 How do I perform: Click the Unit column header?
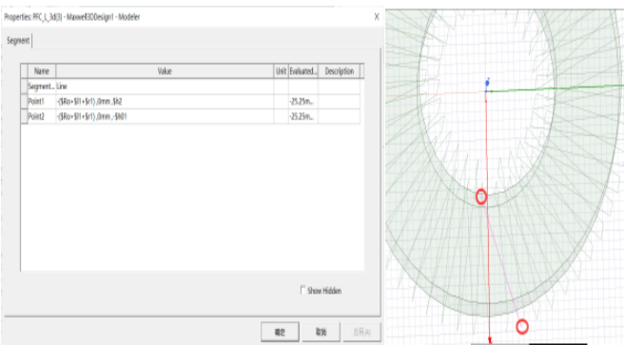pyautogui.click(x=281, y=71)
